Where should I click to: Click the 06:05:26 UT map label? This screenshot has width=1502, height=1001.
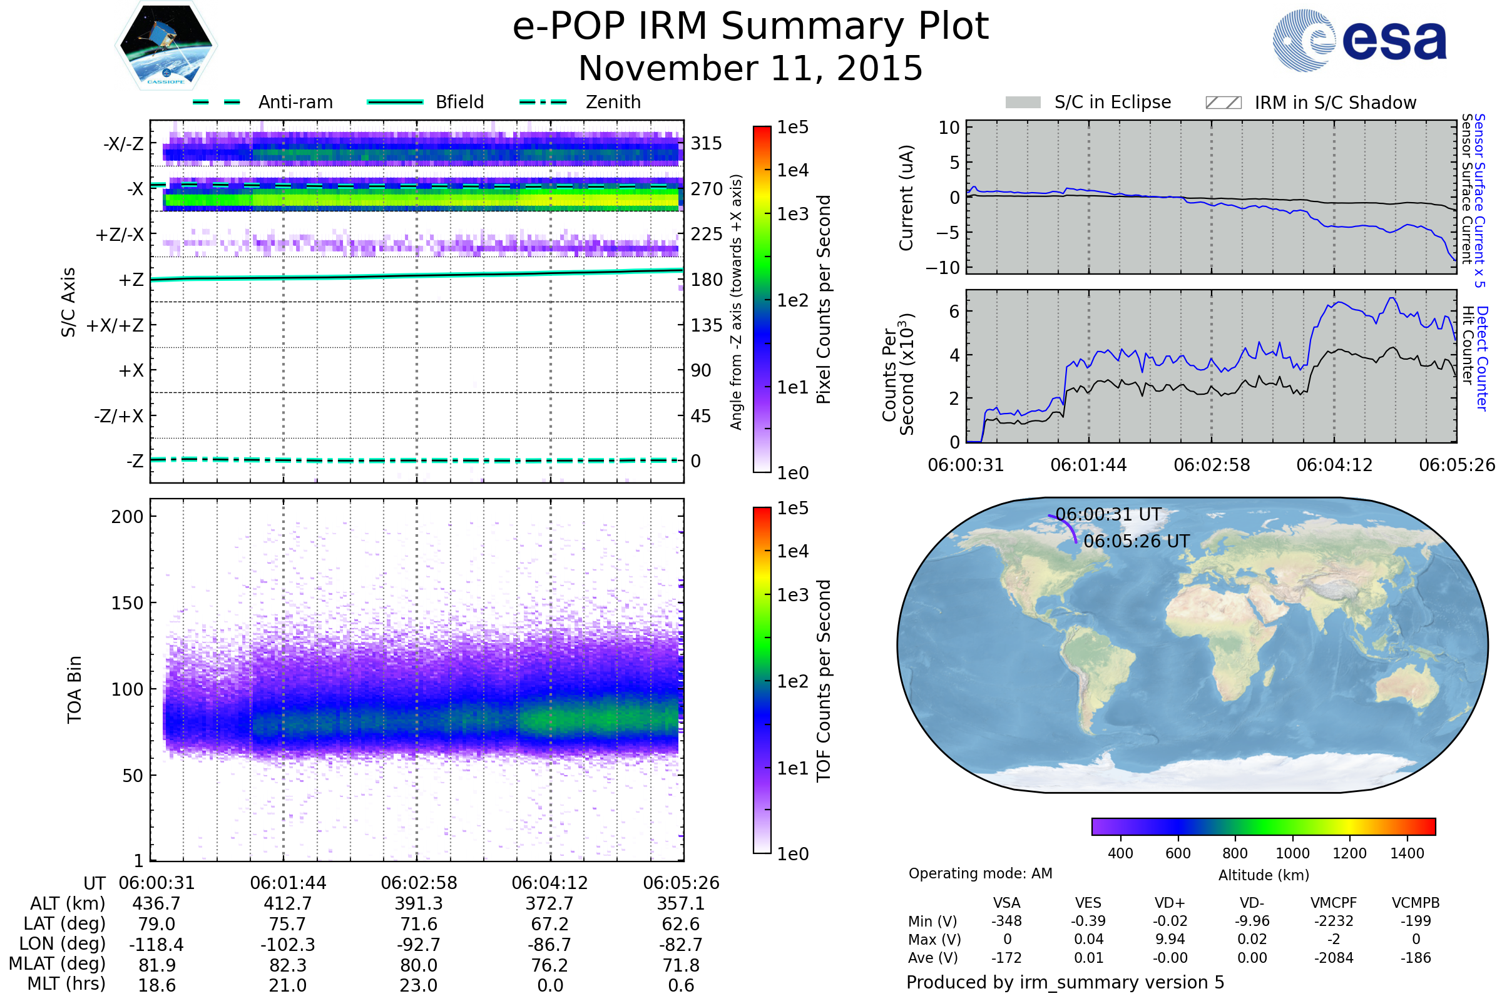(1136, 541)
